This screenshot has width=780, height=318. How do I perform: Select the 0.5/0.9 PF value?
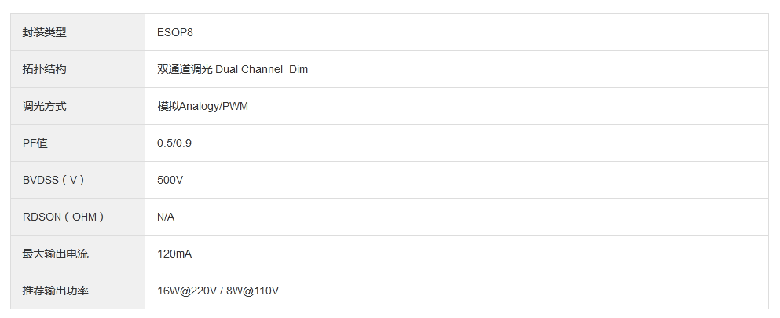tap(174, 143)
